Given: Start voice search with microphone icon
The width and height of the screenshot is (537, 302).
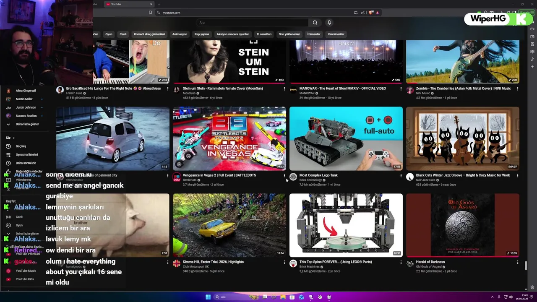Looking at the screenshot, I should point(329,23).
